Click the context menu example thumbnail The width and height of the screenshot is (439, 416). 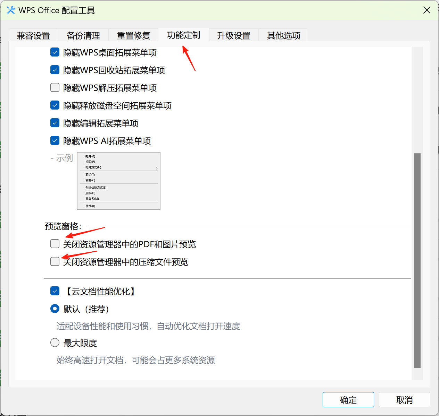tap(119, 181)
